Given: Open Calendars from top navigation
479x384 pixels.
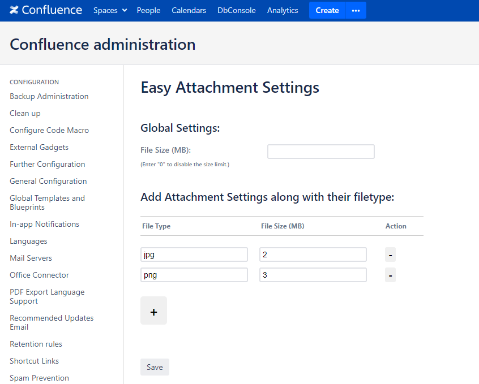Looking at the screenshot, I should 189,10.
